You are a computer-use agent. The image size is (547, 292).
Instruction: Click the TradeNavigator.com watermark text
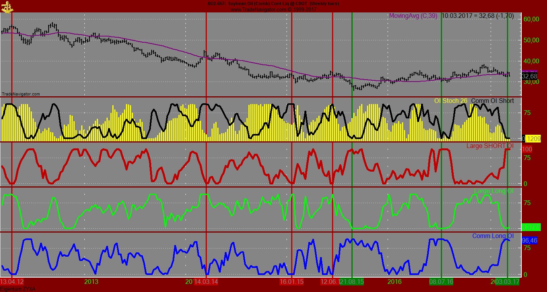coord(21,94)
